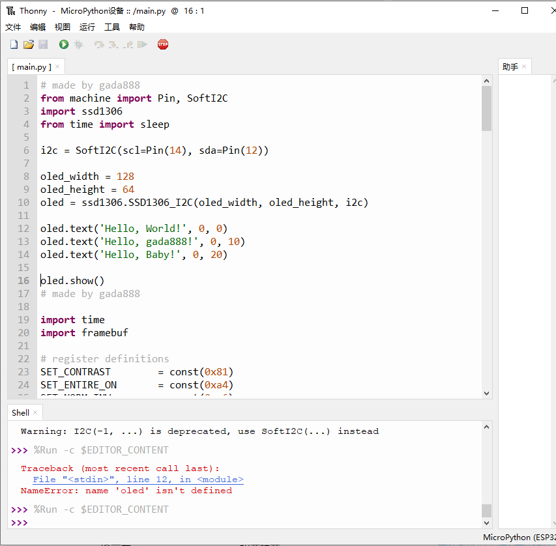Click the SET_ENTIRE_ON constant line
This screenshot has height=546, width=556.
pos(136,385)
